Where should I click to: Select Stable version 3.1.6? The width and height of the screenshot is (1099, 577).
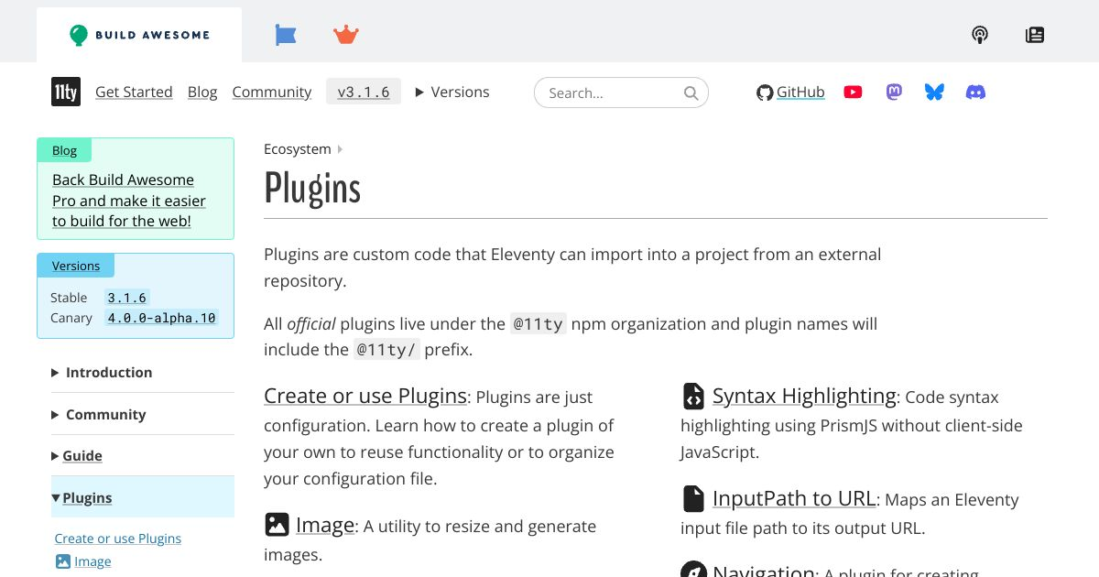tap(126, 298)
